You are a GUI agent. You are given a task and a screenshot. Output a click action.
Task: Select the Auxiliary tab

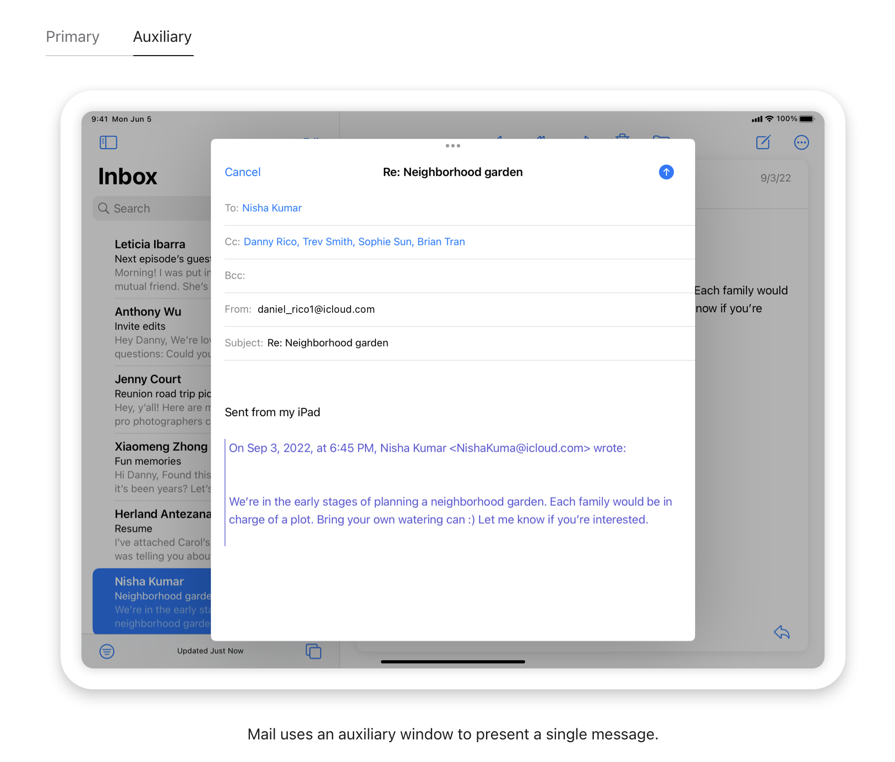click(162, 37)
